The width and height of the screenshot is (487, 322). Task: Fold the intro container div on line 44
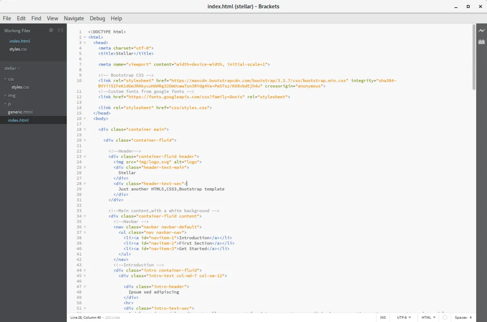pyautogui.click(x=84, y=270)
